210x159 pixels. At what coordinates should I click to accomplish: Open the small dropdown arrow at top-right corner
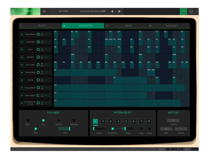(197, 11)
